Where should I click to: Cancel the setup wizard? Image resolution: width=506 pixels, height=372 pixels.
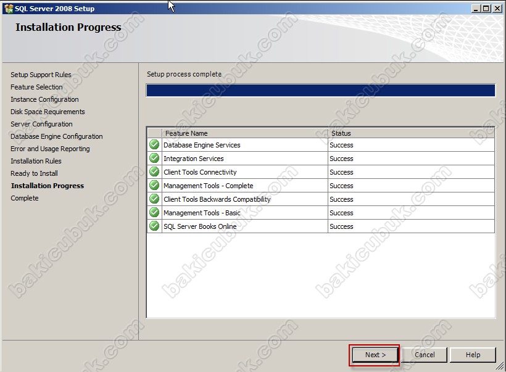(425, 355)
